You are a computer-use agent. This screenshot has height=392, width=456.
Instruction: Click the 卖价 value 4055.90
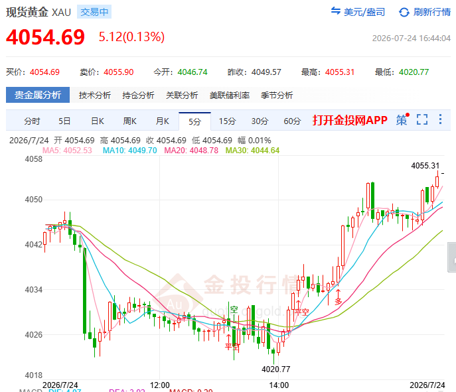119,72
